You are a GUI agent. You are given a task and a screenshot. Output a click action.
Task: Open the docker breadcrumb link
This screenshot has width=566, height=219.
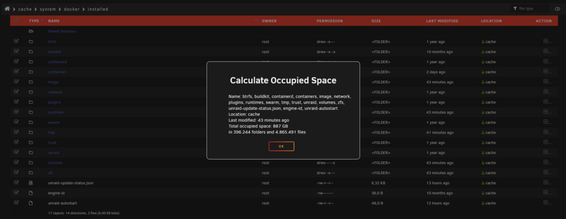point(72,9)
